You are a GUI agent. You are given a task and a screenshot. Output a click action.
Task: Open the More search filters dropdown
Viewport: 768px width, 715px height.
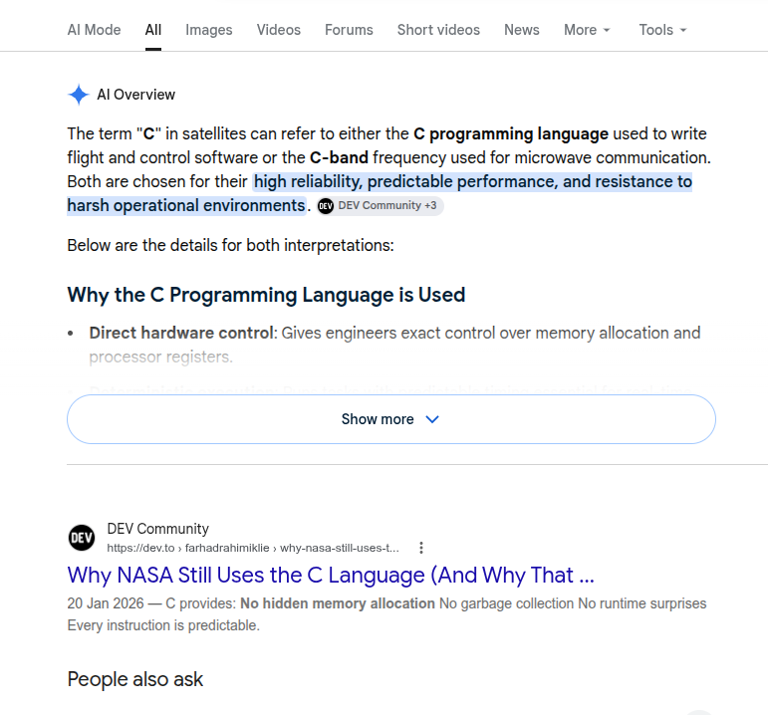587,30
